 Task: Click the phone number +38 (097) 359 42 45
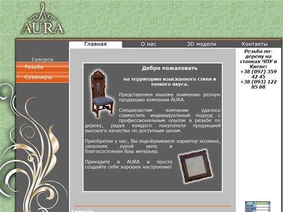point(258,74)
